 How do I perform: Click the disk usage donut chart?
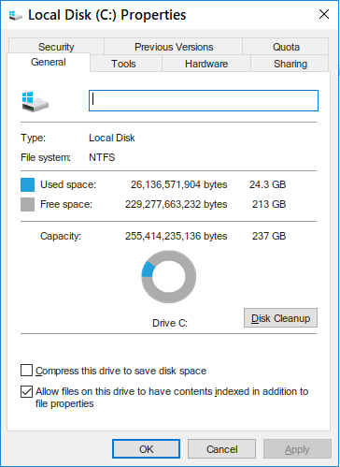(x=169, y=276)
